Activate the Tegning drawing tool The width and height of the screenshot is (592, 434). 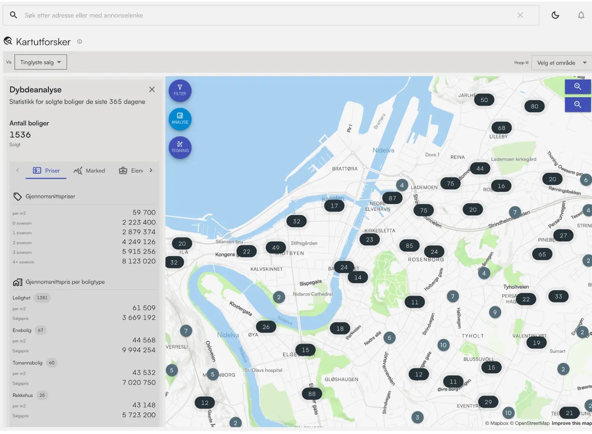[180, 147]
